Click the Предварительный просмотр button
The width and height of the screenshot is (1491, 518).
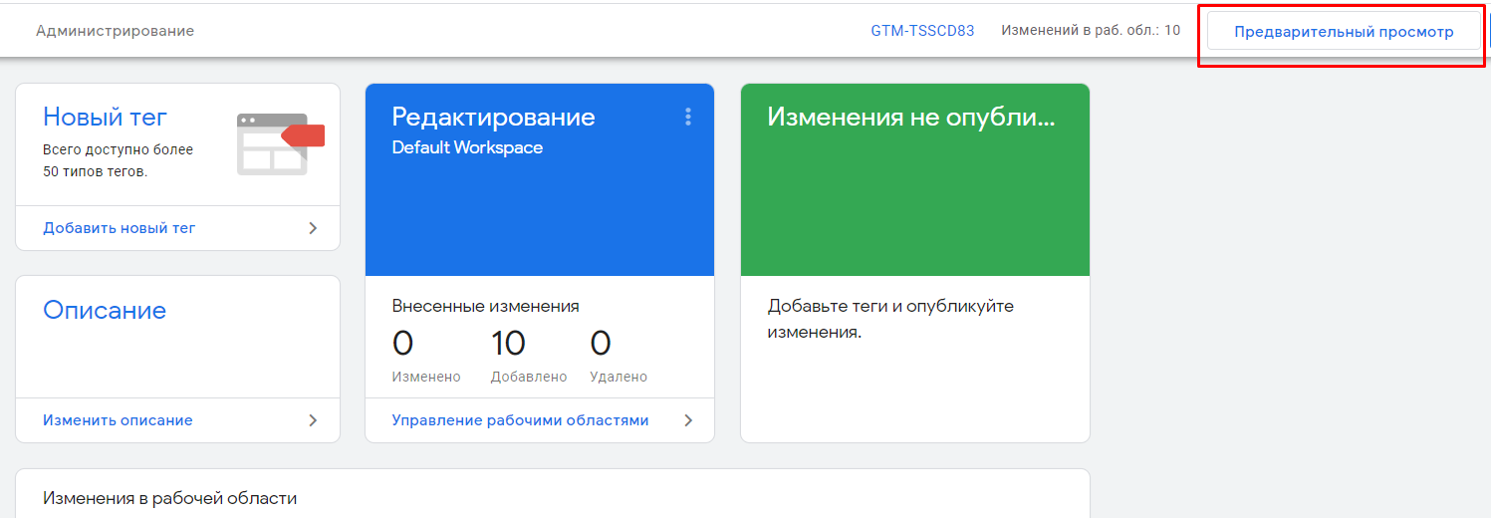pyautogui.click(x=1344, y=32)
